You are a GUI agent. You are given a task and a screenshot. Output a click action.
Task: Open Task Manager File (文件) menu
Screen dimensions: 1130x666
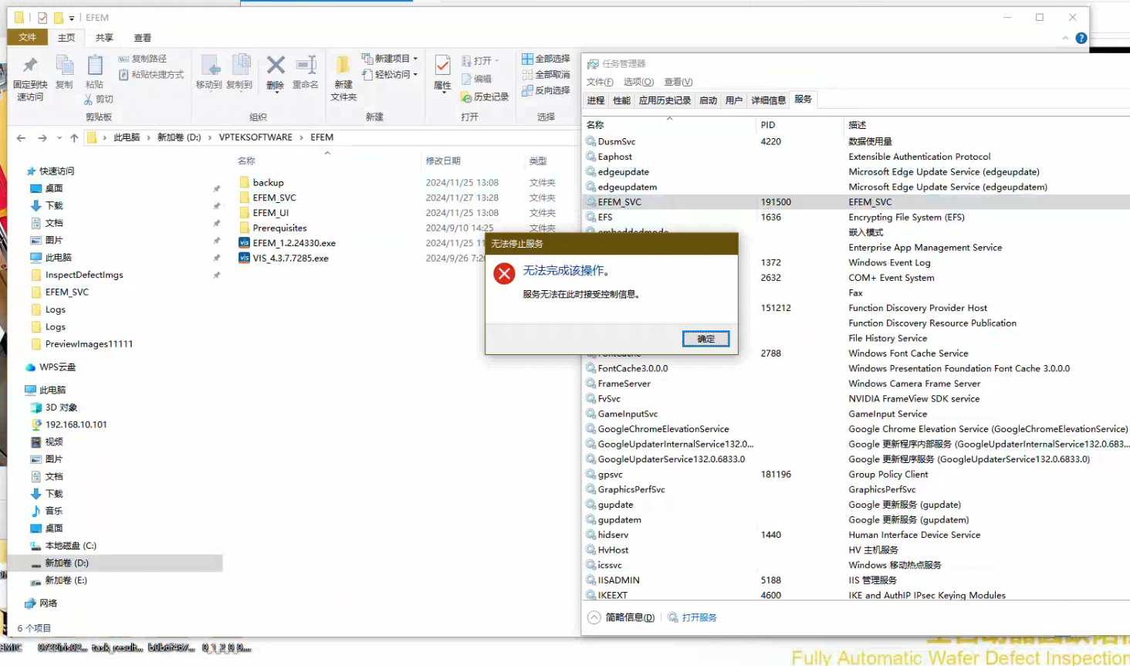click(600, 82)
